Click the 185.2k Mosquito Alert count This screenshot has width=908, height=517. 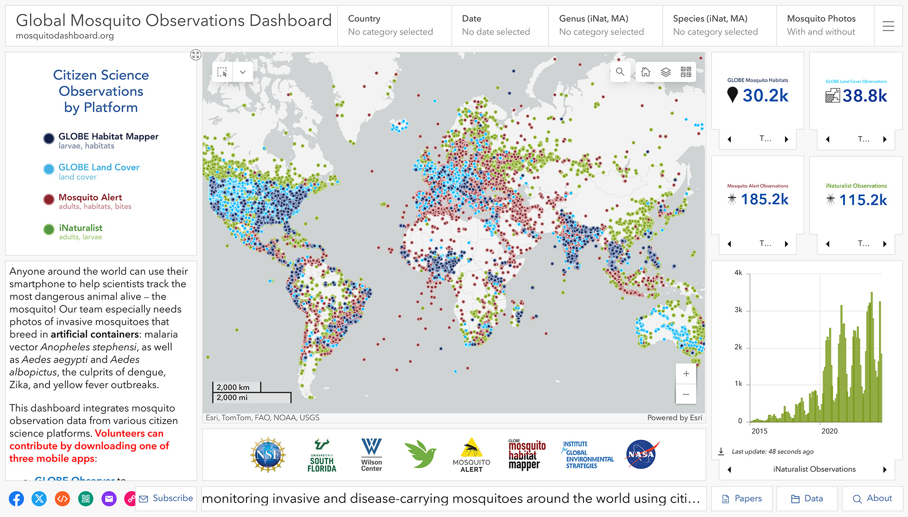765,199
